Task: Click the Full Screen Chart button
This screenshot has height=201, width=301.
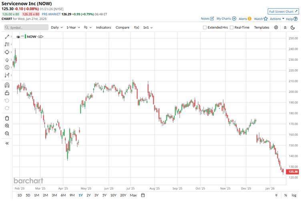Action: 283,12
